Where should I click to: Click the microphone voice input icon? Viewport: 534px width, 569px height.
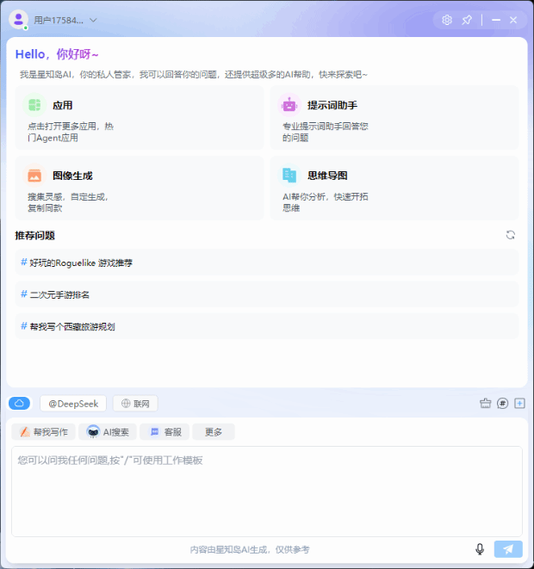480,549
